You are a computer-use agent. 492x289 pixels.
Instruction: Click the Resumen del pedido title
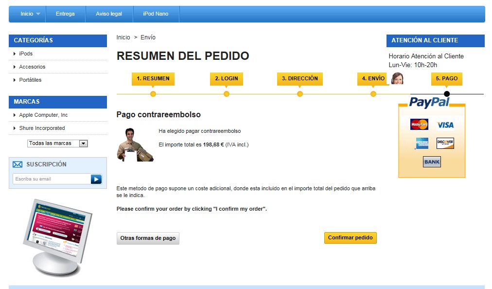(x=183, y=56)
